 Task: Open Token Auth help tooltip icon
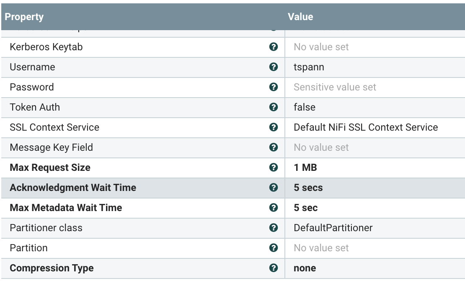pyautogui.click(x=274, y=107)
